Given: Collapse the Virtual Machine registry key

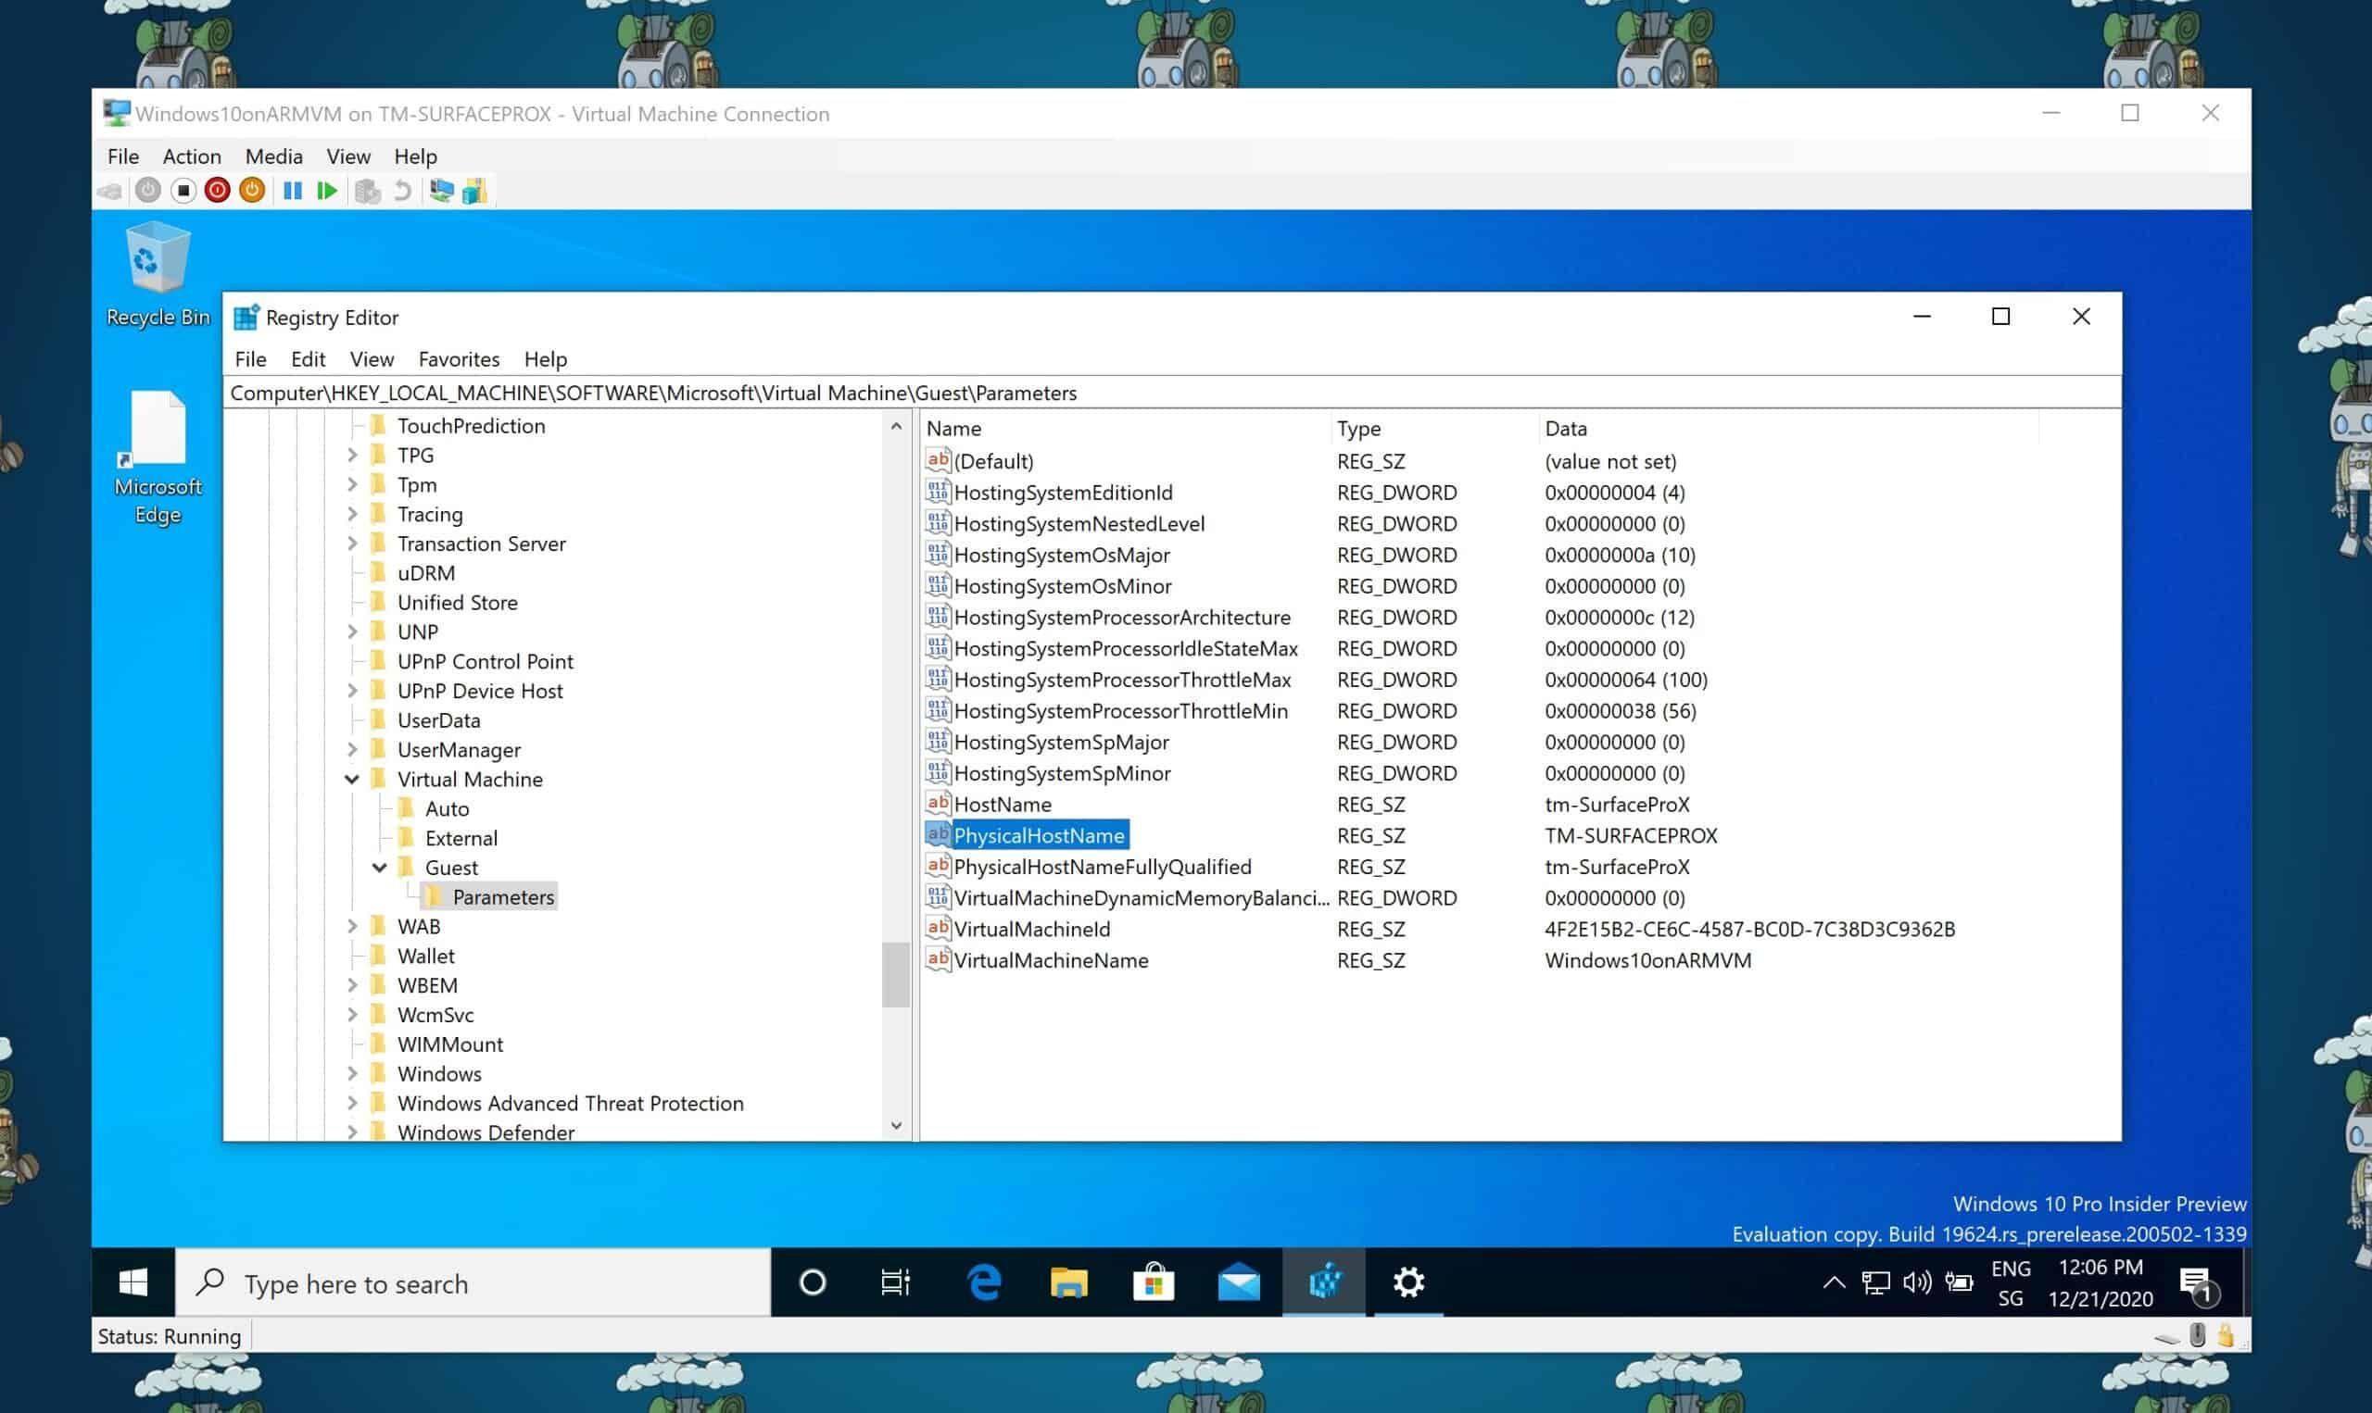Looking at the screenshot, I should click(x=351, y=779).
